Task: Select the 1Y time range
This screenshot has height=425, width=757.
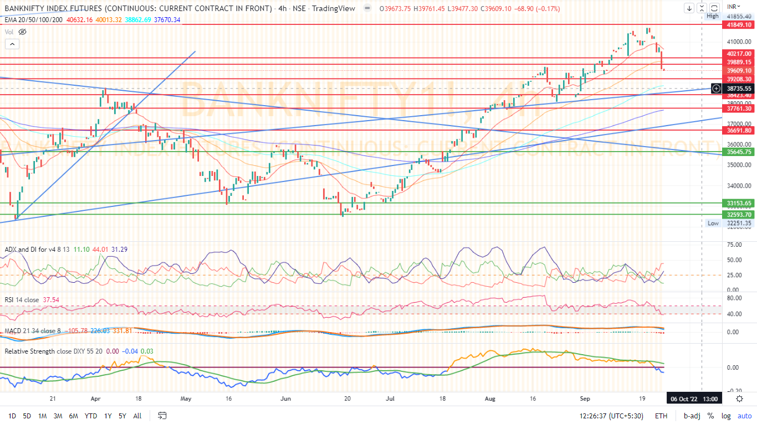Action: [x=108, y=416]
